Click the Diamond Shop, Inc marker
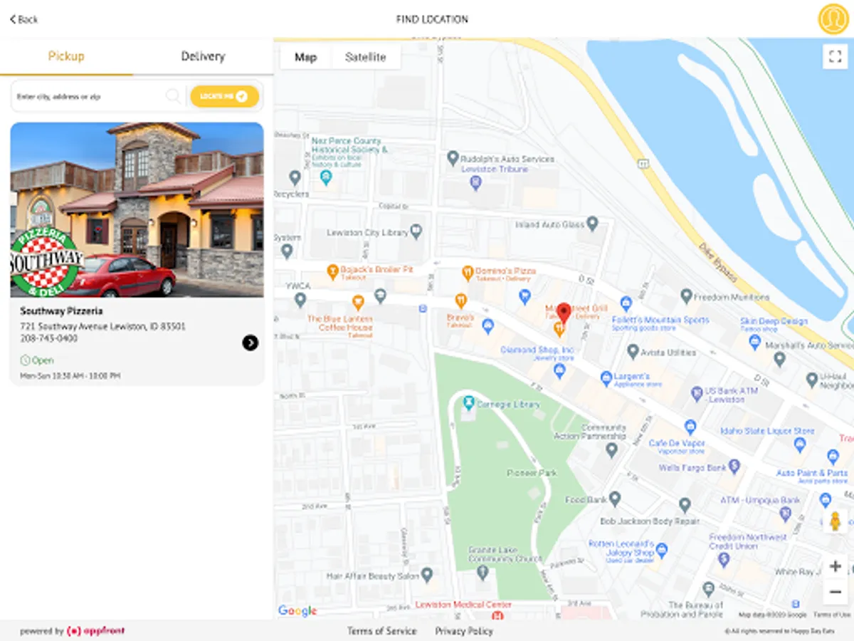The height and width of the screenshot is (641, 854). point(559,370)
